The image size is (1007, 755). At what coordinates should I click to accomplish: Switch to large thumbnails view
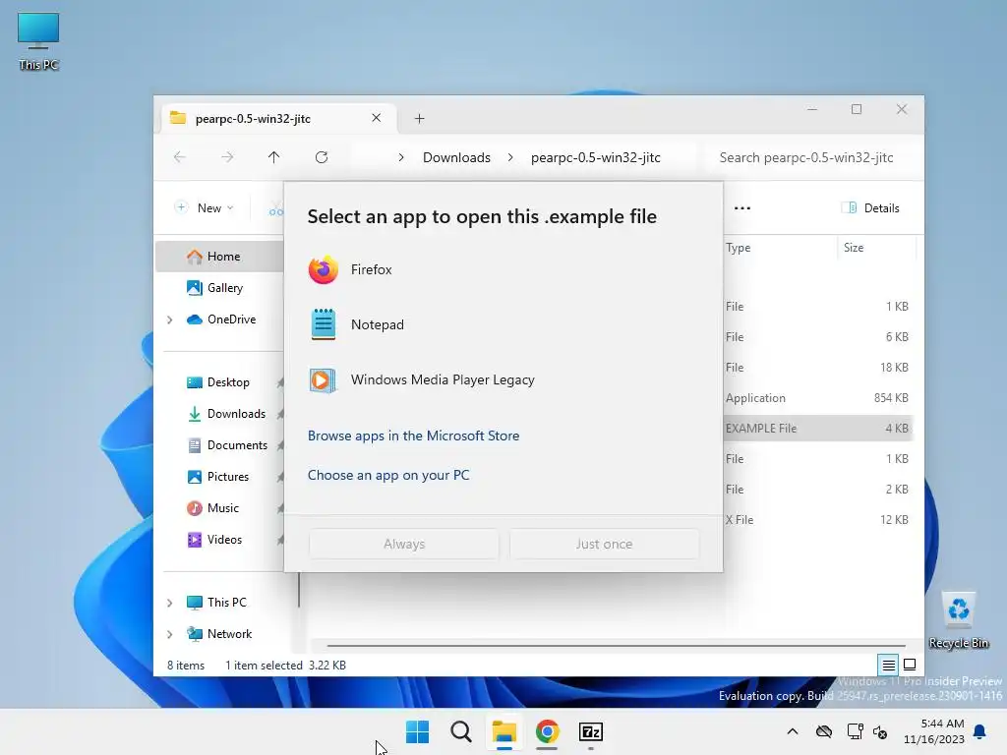click(910, 666)
